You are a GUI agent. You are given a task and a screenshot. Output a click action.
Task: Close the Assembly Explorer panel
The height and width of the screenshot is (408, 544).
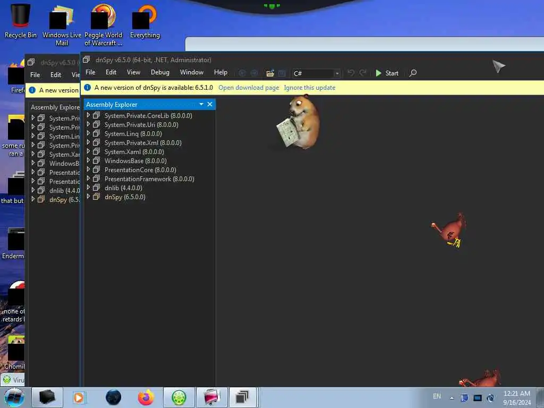pos(210,104)
